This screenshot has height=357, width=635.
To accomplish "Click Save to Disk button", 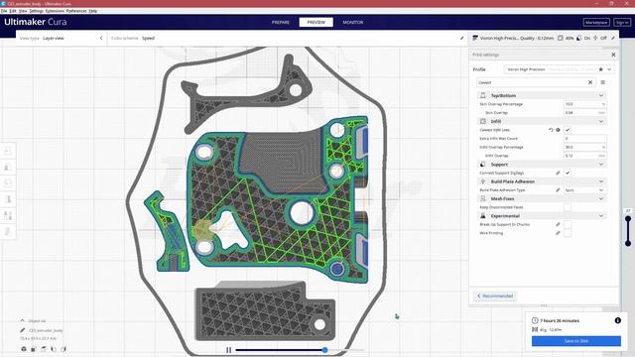I will (575, 341).
